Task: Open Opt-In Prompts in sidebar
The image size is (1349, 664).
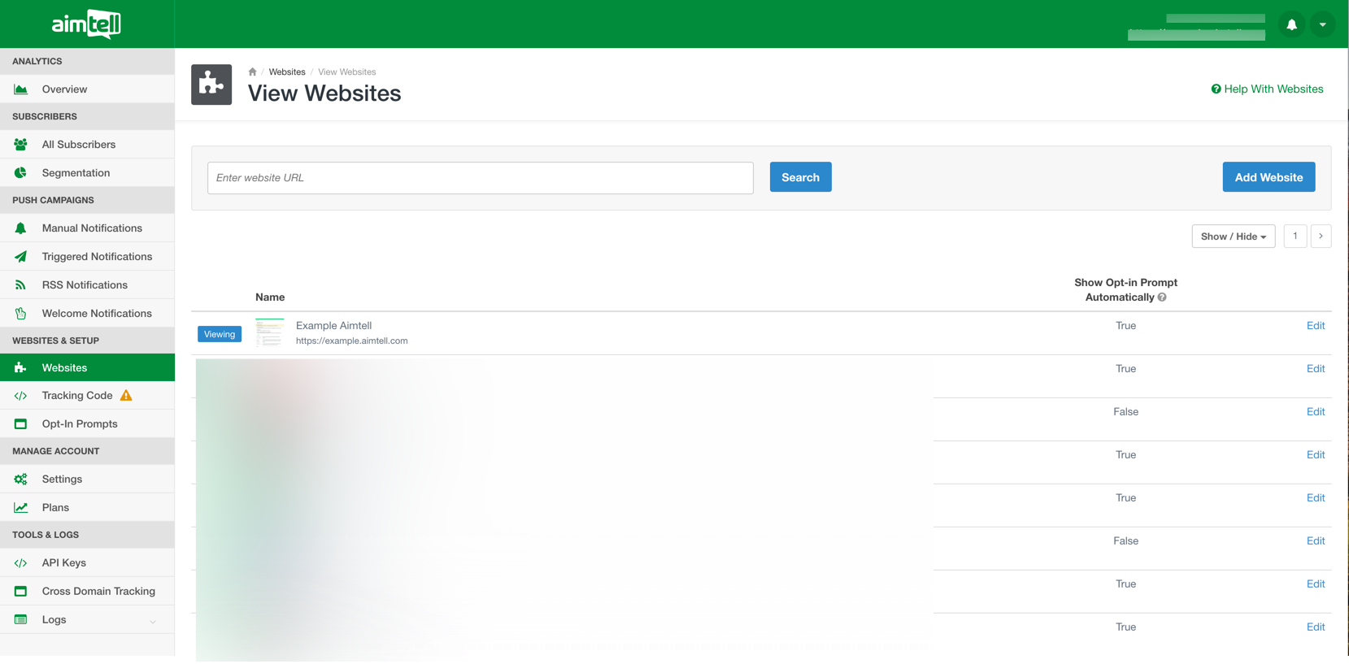Action: (x=80, y=424)
